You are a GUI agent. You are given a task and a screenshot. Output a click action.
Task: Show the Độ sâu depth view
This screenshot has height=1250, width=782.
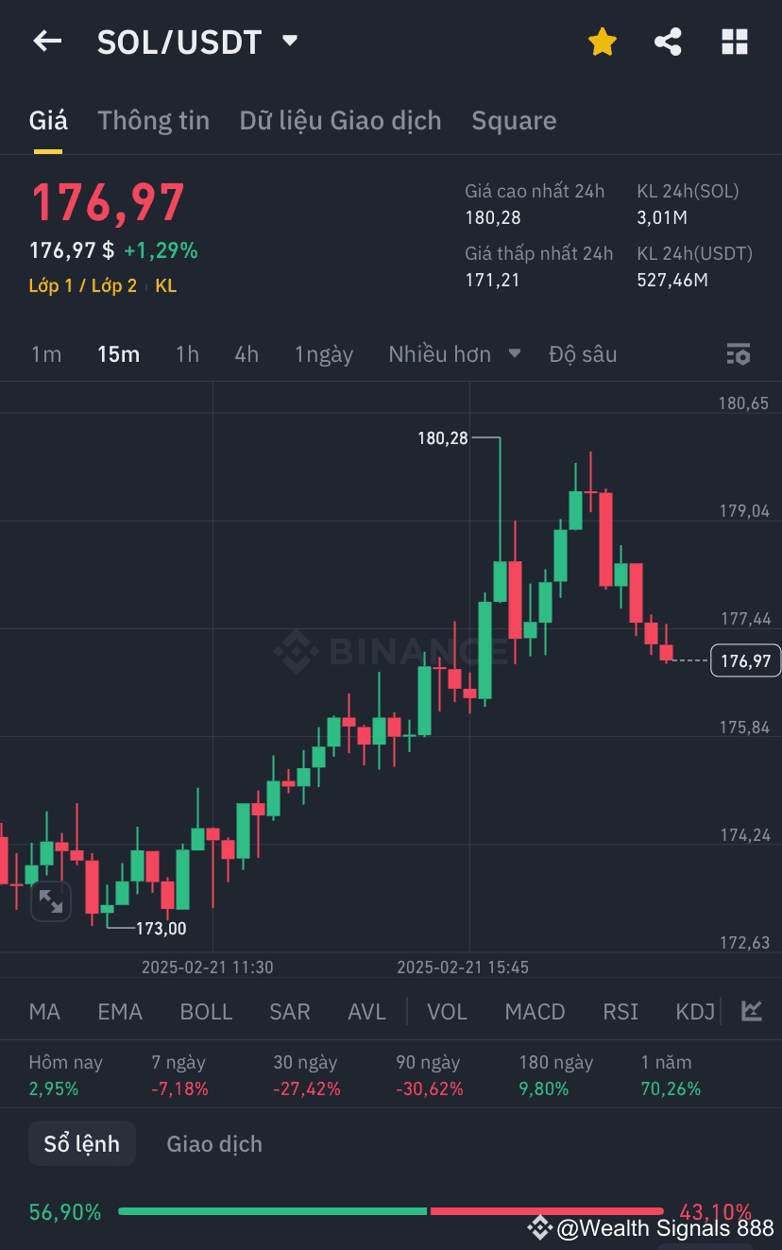[x=584, y=353]
